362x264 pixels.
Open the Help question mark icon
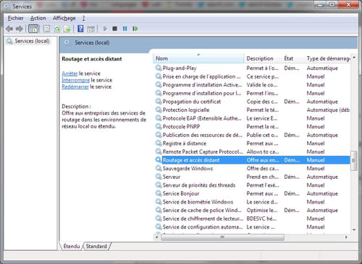(80, 29)
